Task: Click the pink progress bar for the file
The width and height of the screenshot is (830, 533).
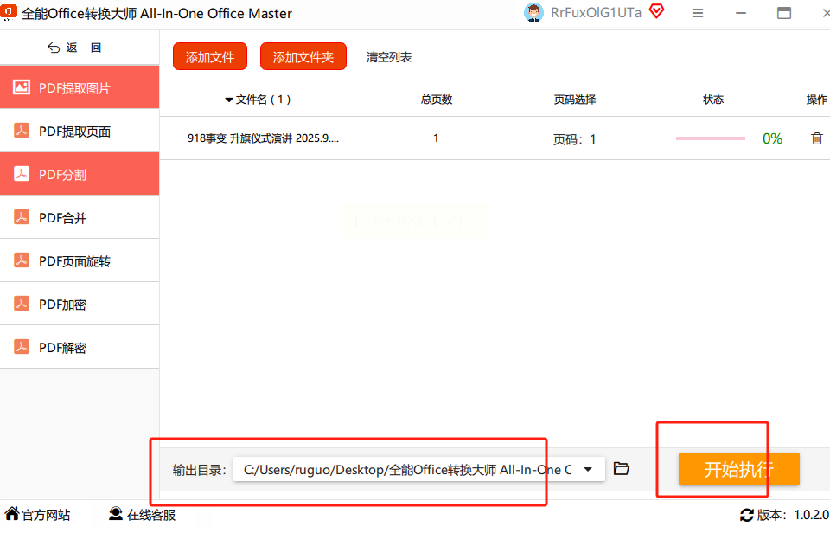Action: click(711, 138)
